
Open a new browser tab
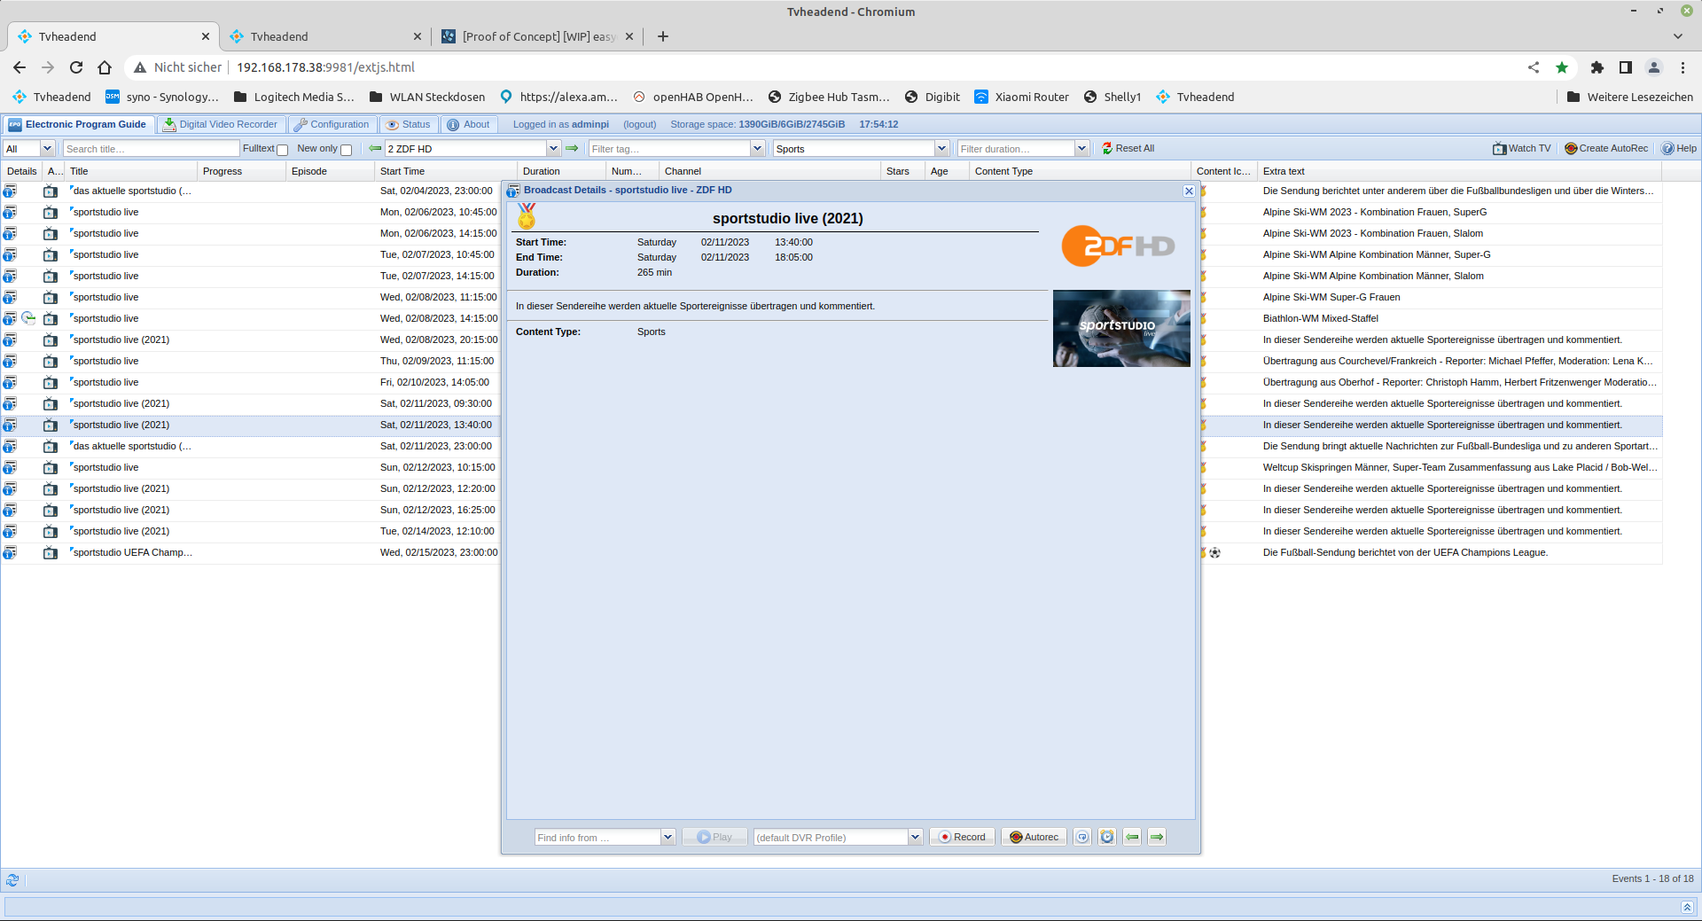click(663, 36)
